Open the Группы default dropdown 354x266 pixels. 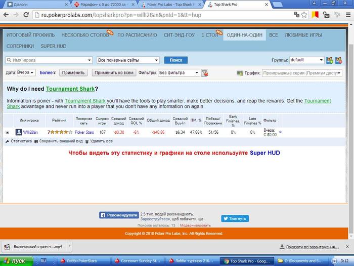[307, 60]
